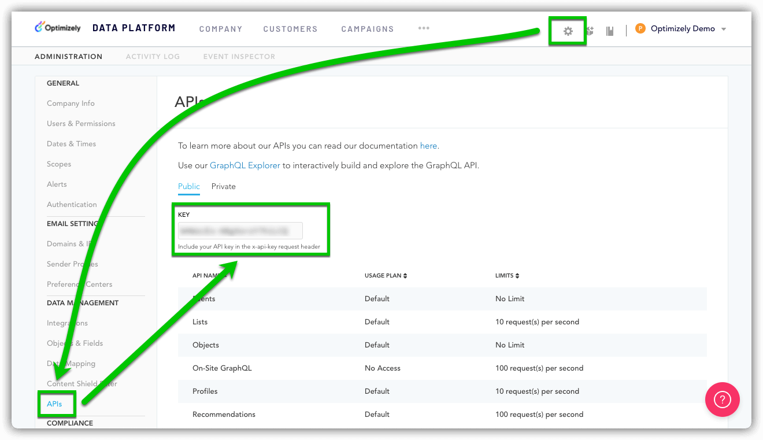Sort the table by Limits column
This screenshot has width=763, height=440.
click(x=508, y=276)
